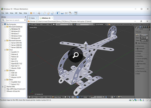The image size is (151, 108).
Task: Enter full screen mode icon
Action: coord(66,13)
